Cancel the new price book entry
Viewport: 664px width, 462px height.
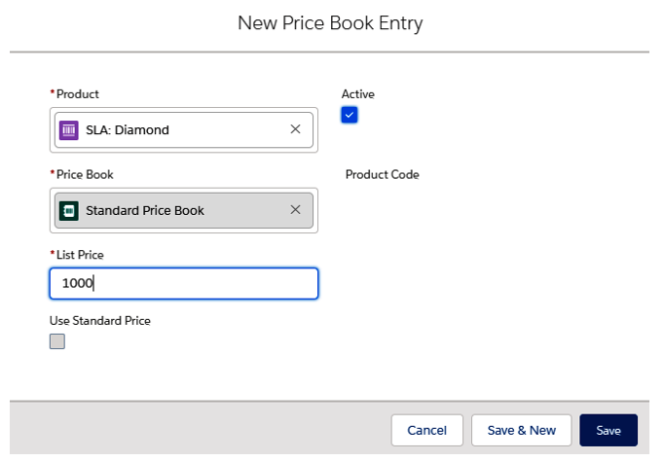[426, 430]
